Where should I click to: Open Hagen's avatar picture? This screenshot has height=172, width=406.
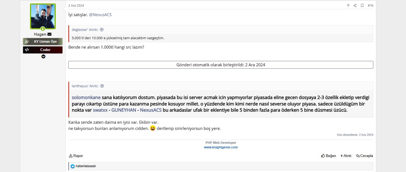tap(43, 16)
